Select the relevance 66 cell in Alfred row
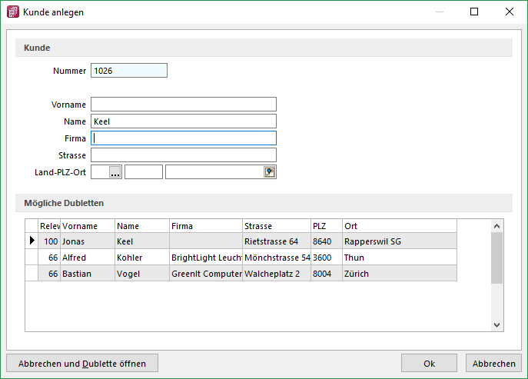The width and height of the screenshot is (528, 379). click(49, 258)
